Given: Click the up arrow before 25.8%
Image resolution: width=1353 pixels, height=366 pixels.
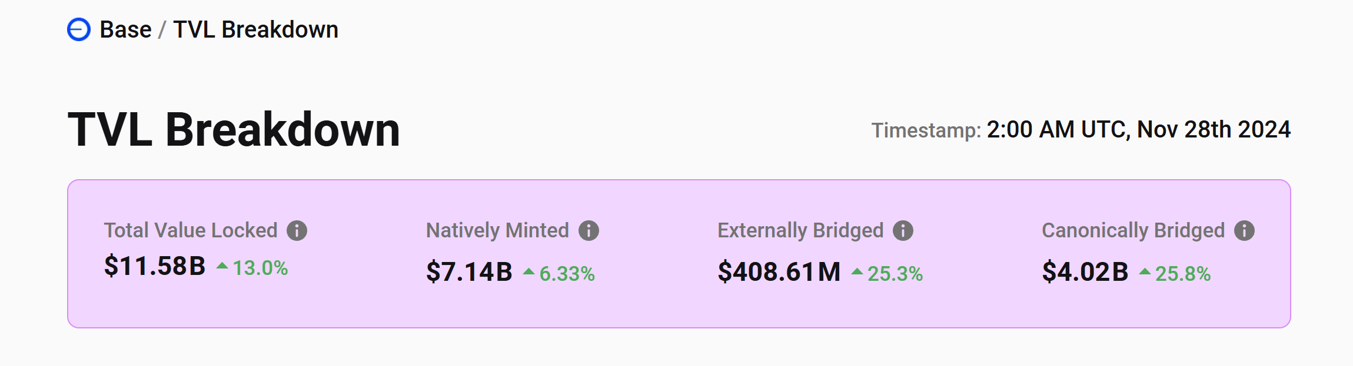Looking at the screenshot, I should [1145, 271].
